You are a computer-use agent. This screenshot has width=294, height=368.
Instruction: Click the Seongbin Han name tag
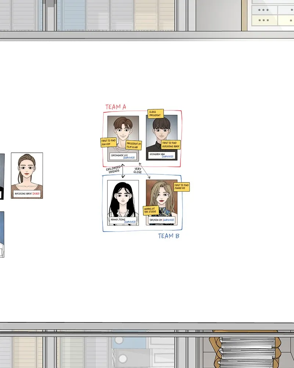pyautogui.click(x=162, y=155)
